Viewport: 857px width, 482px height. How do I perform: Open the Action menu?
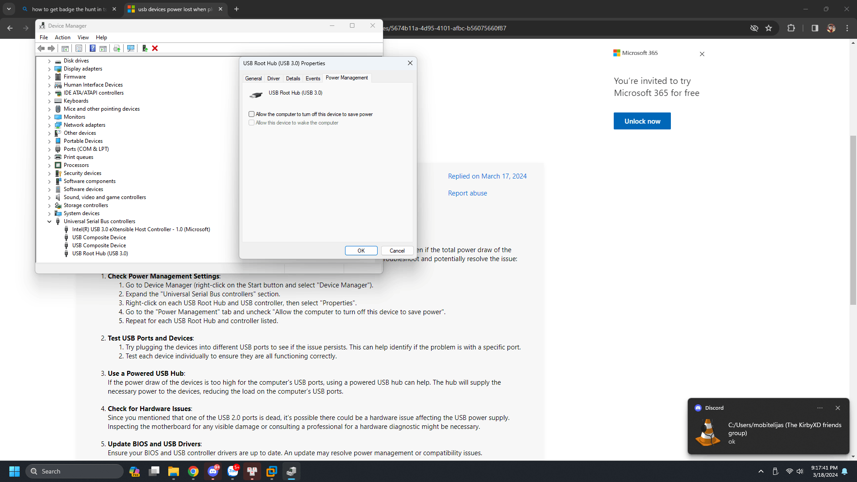pos(62,37)
